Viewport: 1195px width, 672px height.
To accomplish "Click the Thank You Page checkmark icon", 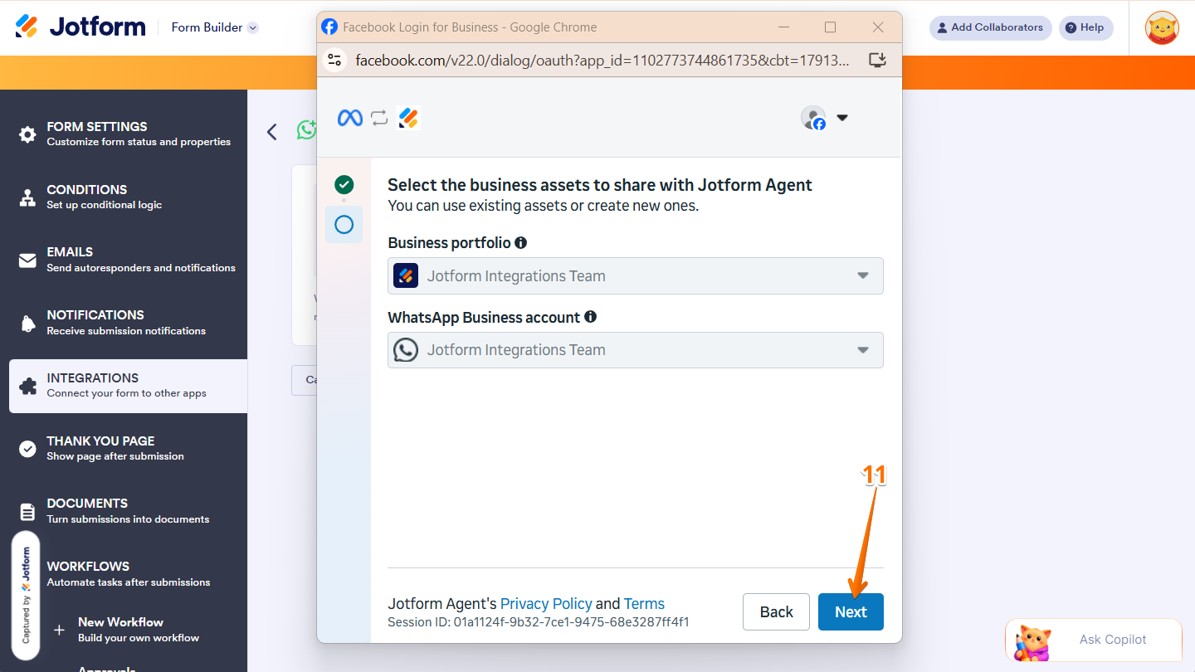I will point(27,449).
